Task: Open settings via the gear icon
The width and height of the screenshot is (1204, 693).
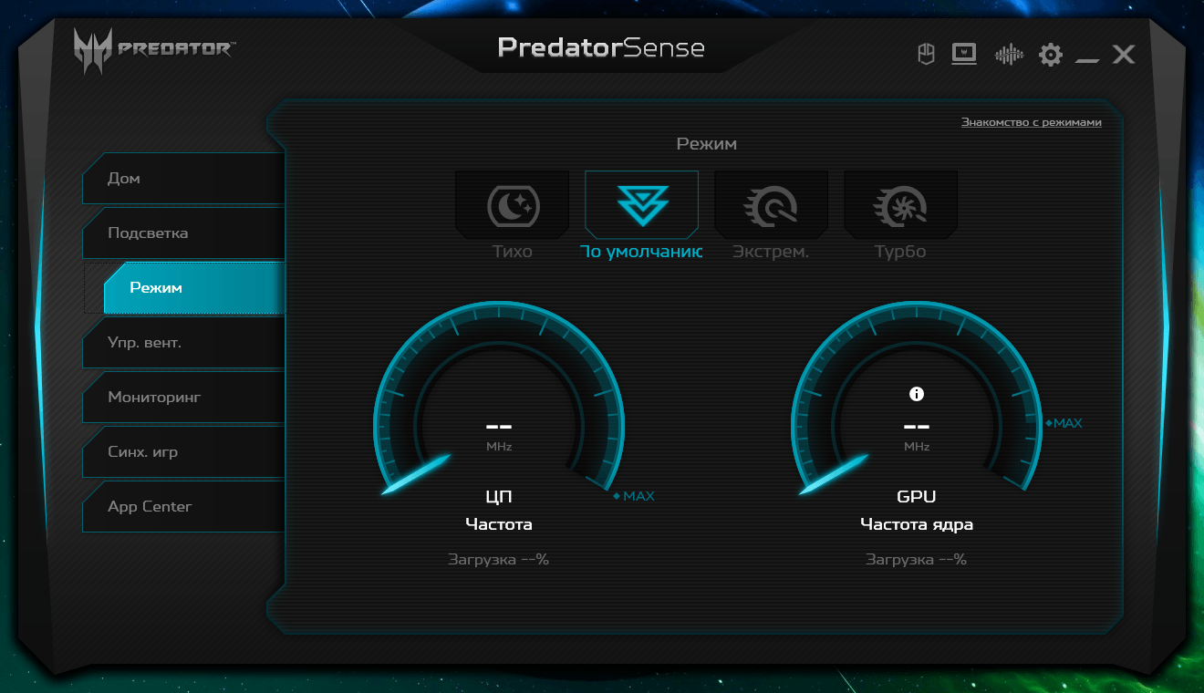Action: tap(1051, 55)
